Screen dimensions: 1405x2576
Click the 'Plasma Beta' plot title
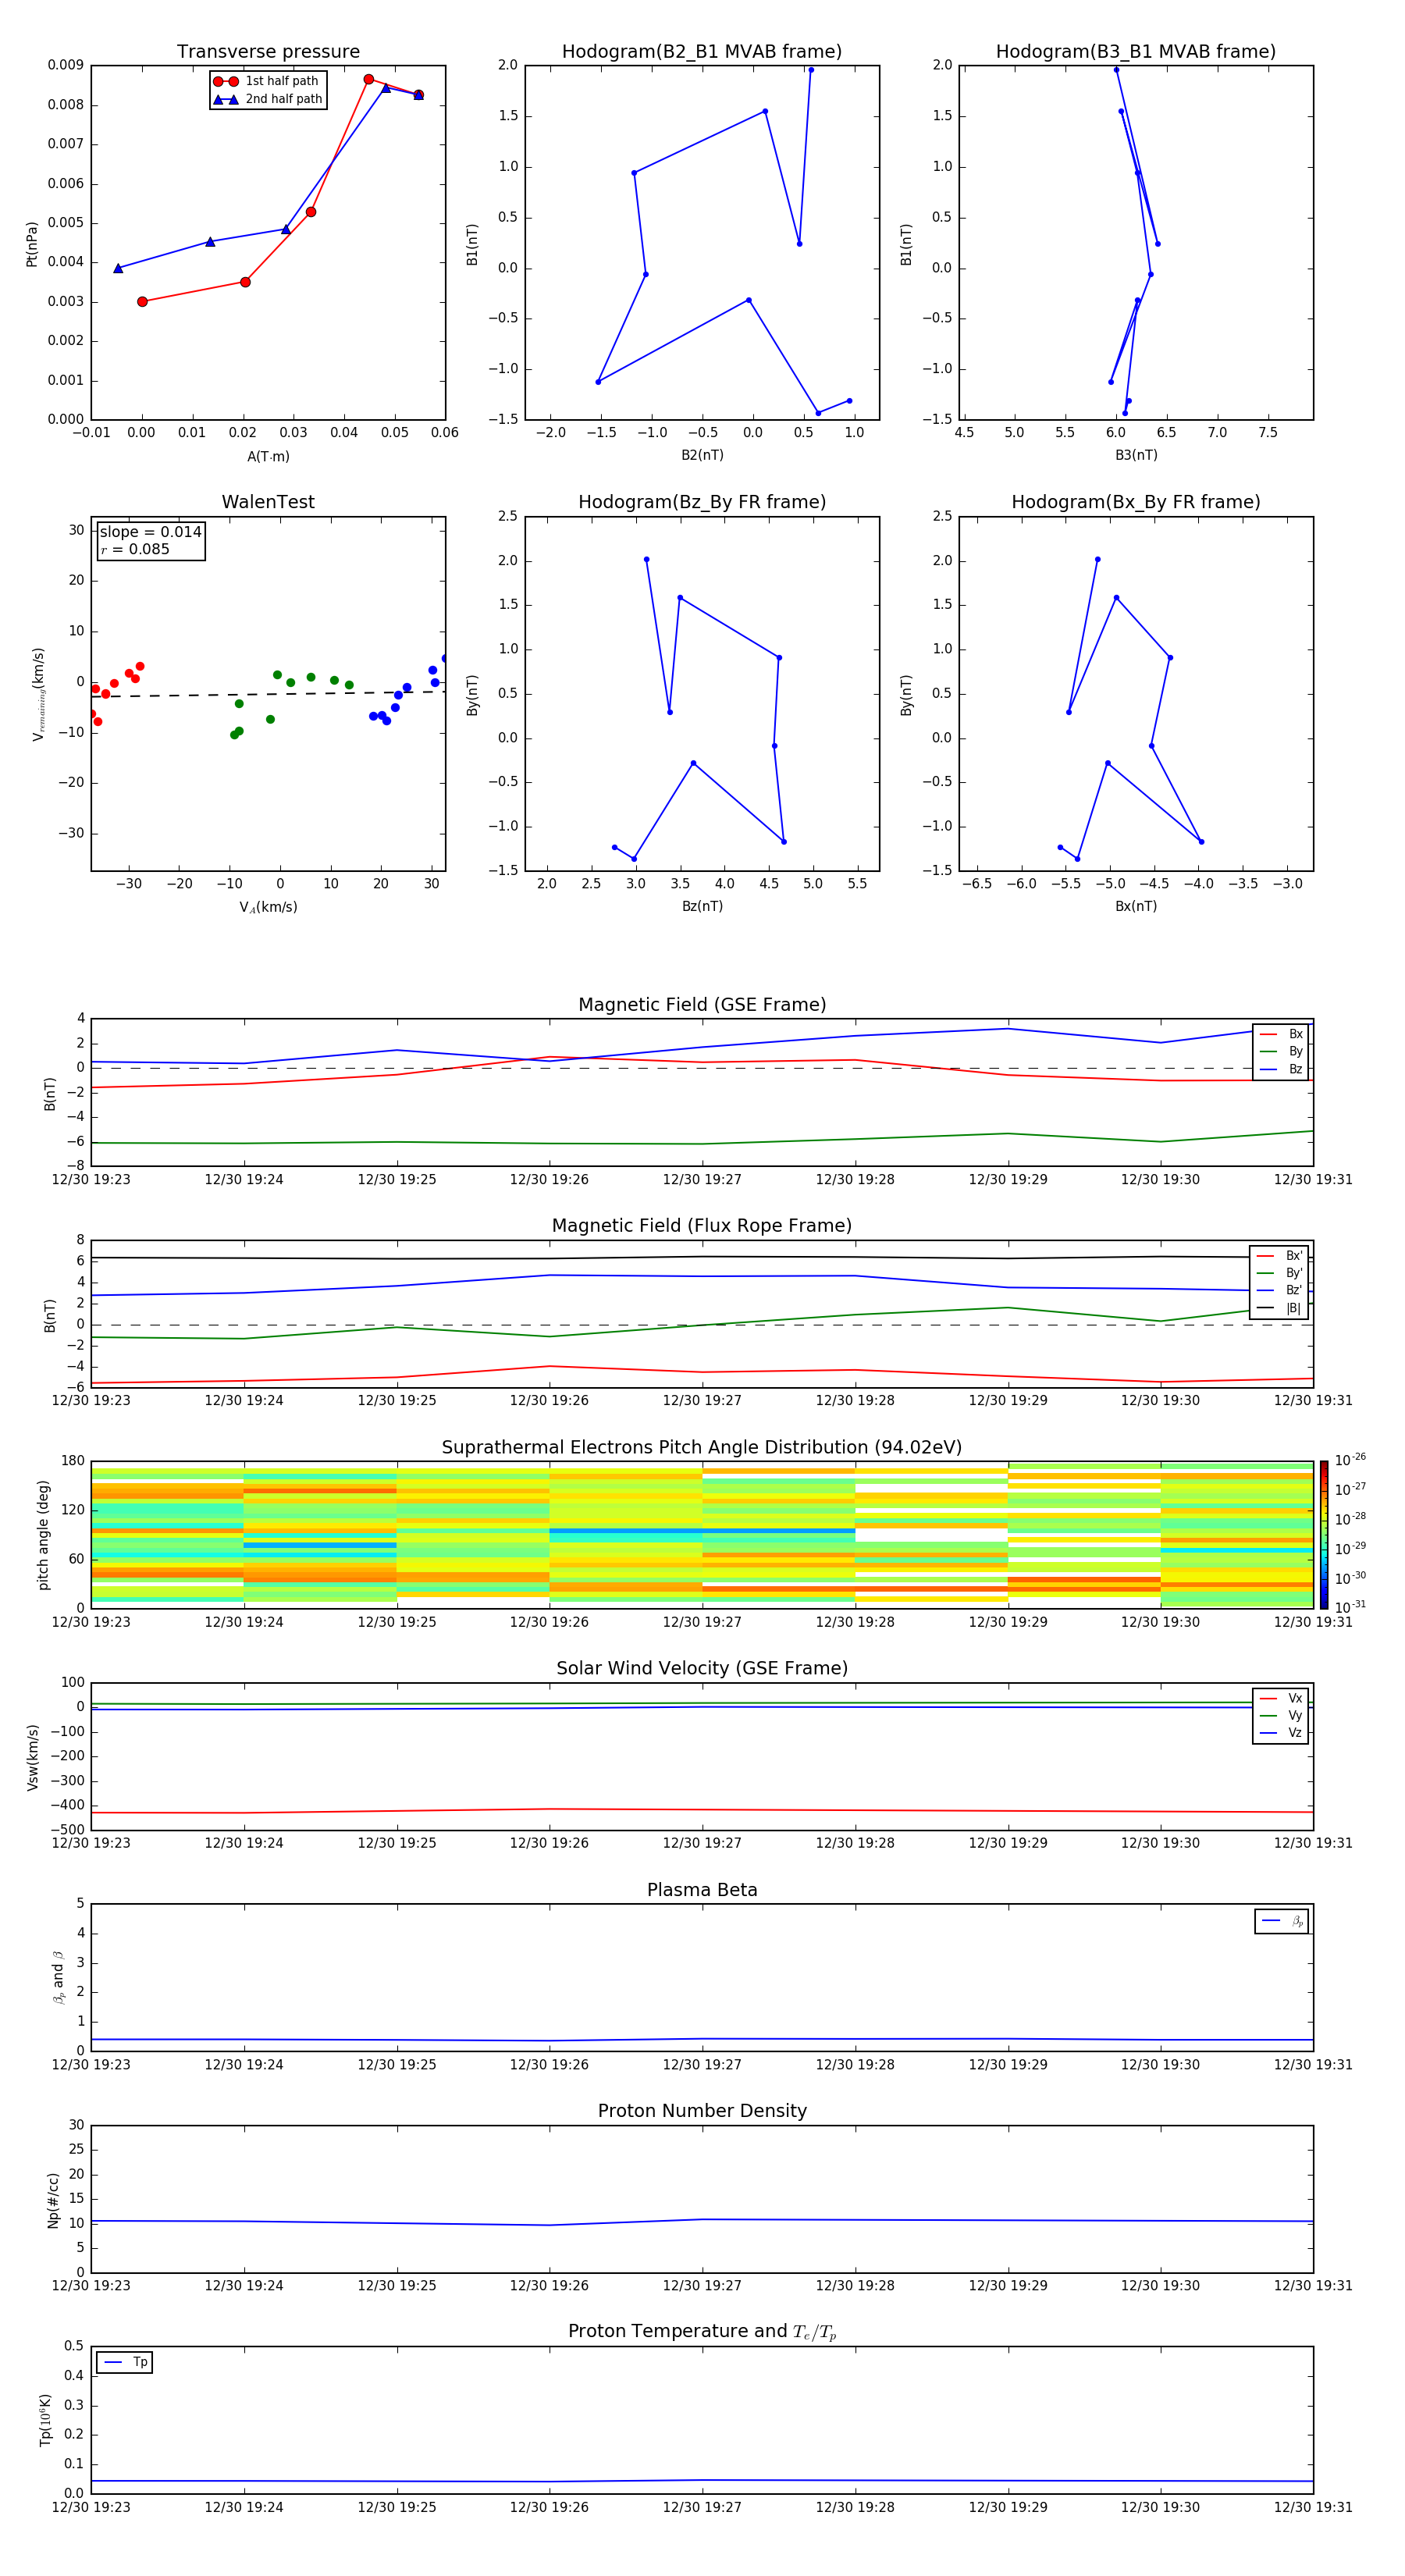pos(702,1891)
